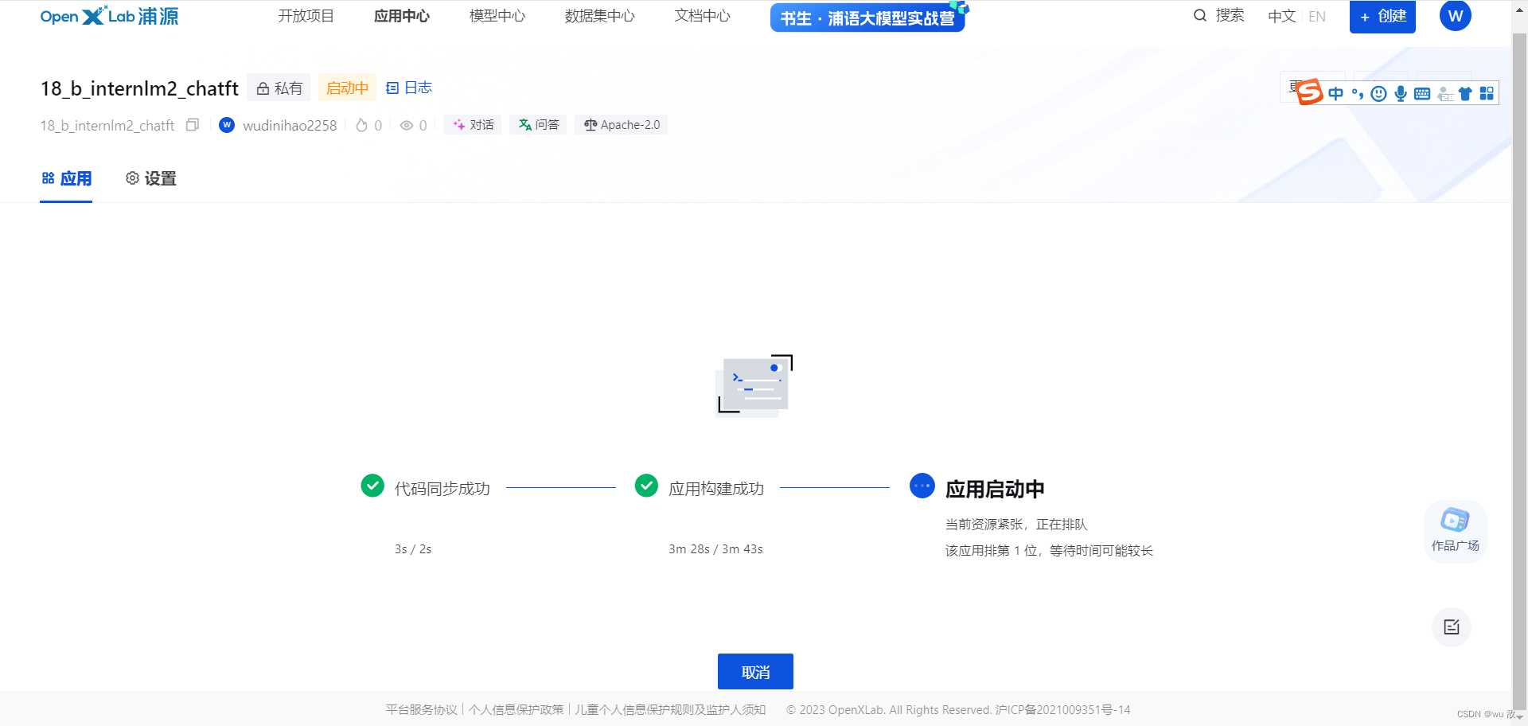1528x726 pixels.
Task: Open the 日志 logs link
Action: [409, 88]
